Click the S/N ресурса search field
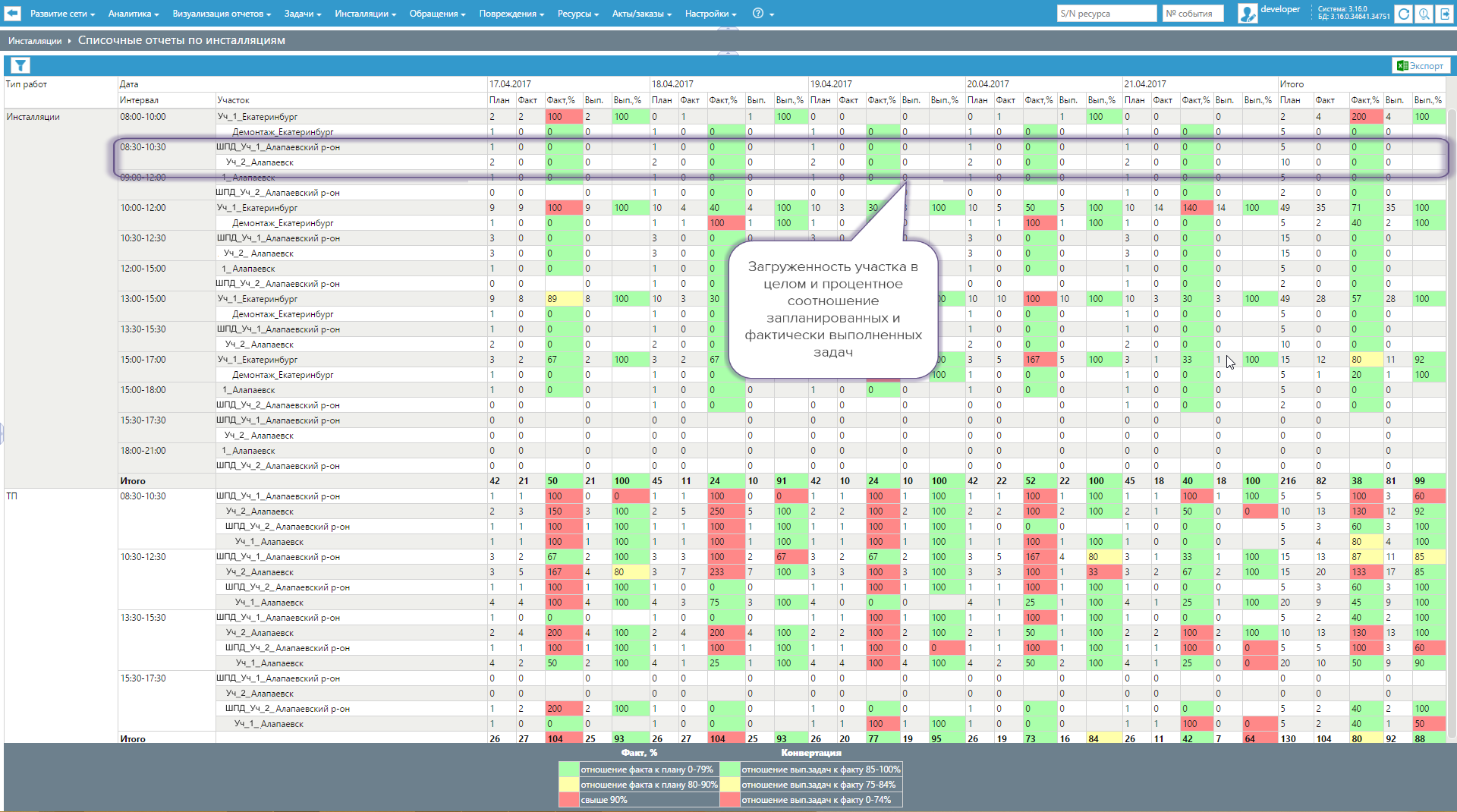 tap(1106, 14)
